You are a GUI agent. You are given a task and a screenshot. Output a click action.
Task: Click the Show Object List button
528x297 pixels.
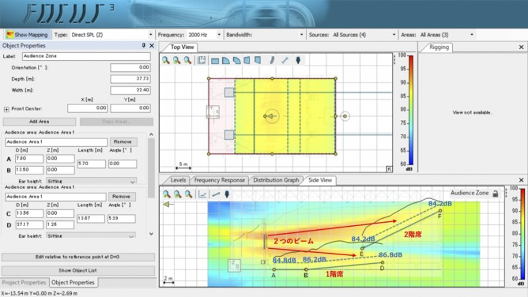pos(78,271)
